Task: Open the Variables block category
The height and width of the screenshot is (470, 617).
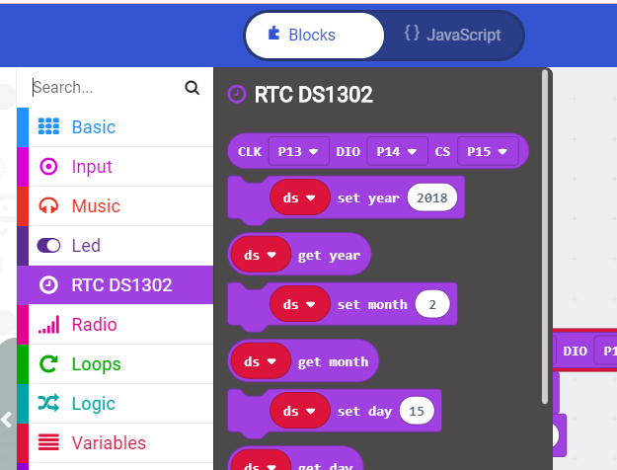Action: click(116, 442)
